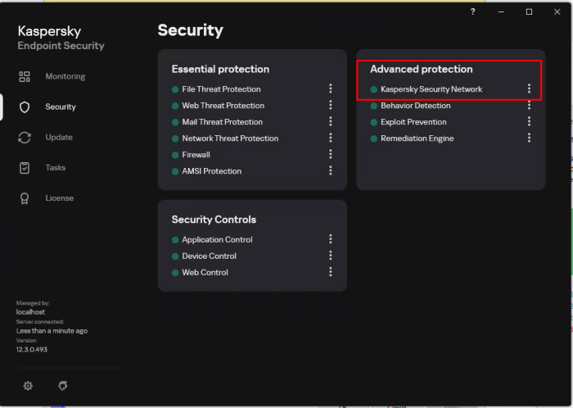Screen dimensions: 573x408
Task: Click the Security shield icon in sidebar
Action: pyautogui.click(x=25, y=107)
